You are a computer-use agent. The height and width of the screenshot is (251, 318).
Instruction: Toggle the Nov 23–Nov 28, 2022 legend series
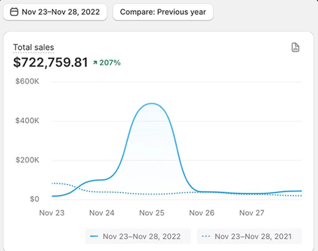click(138, 236)
